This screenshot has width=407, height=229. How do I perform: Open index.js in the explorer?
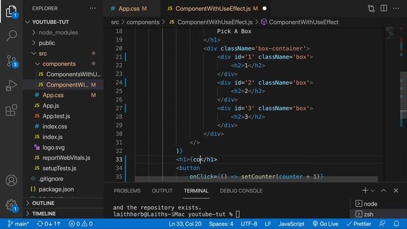(x=63, y=137)
